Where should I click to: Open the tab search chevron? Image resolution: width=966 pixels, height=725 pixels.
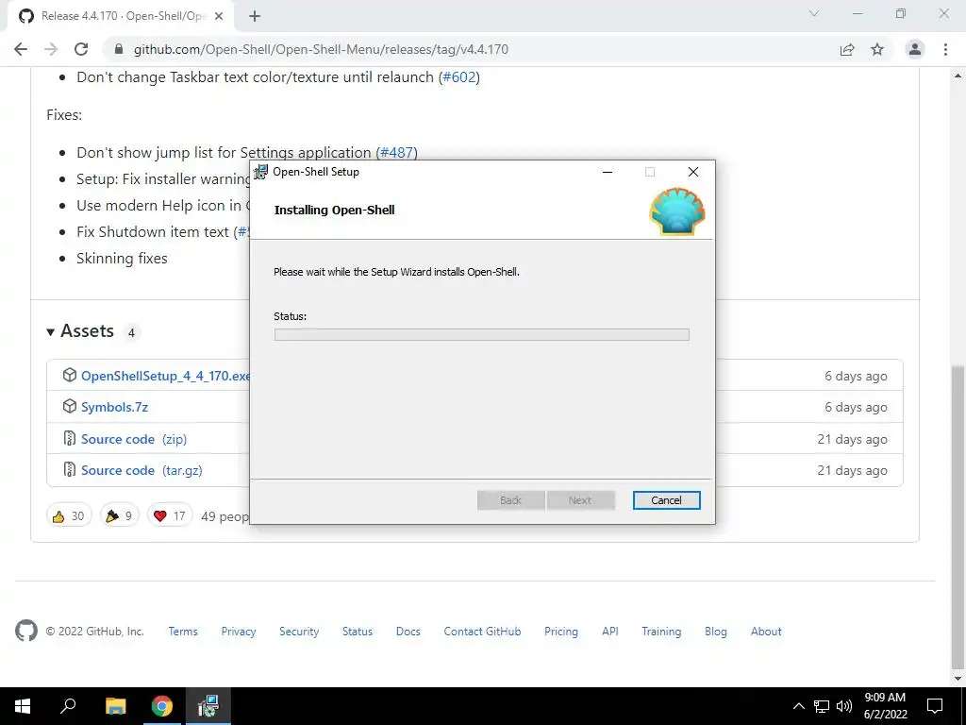814,13
